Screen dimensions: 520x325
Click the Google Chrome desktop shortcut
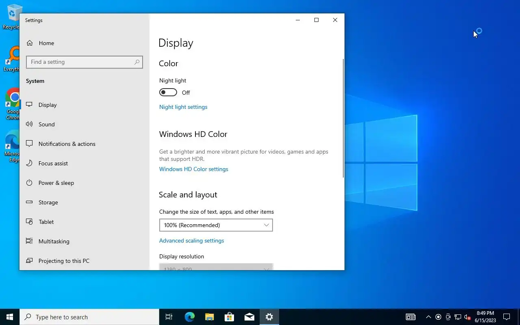(13, 104)
